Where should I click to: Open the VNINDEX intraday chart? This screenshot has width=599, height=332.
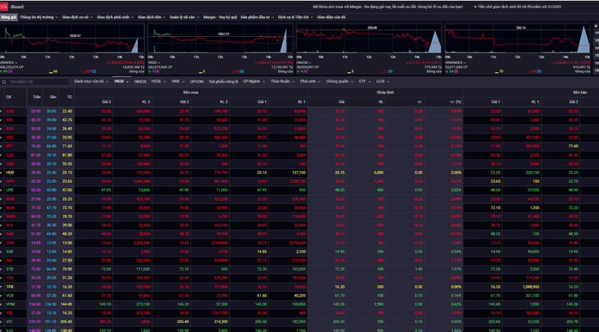click(72, 39)
